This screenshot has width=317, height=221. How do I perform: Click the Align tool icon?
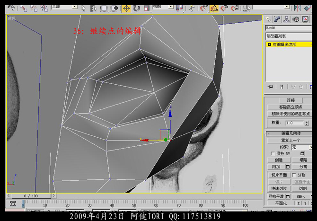(x=308, y=8)
